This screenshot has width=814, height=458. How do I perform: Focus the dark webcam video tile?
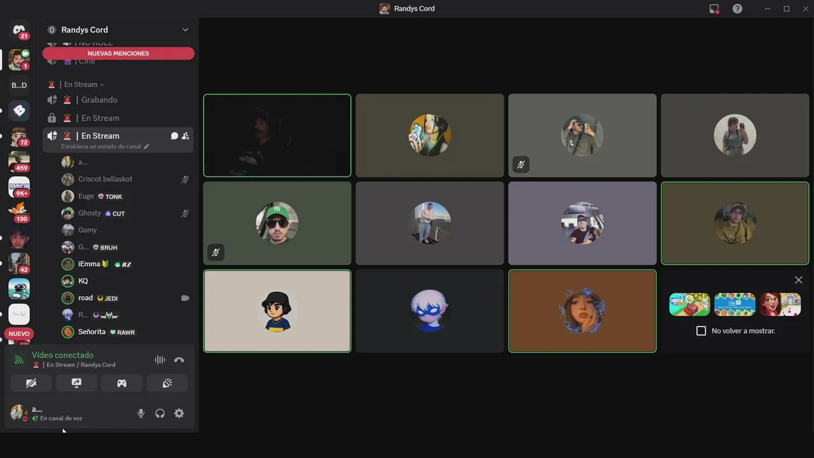(277, 135)
